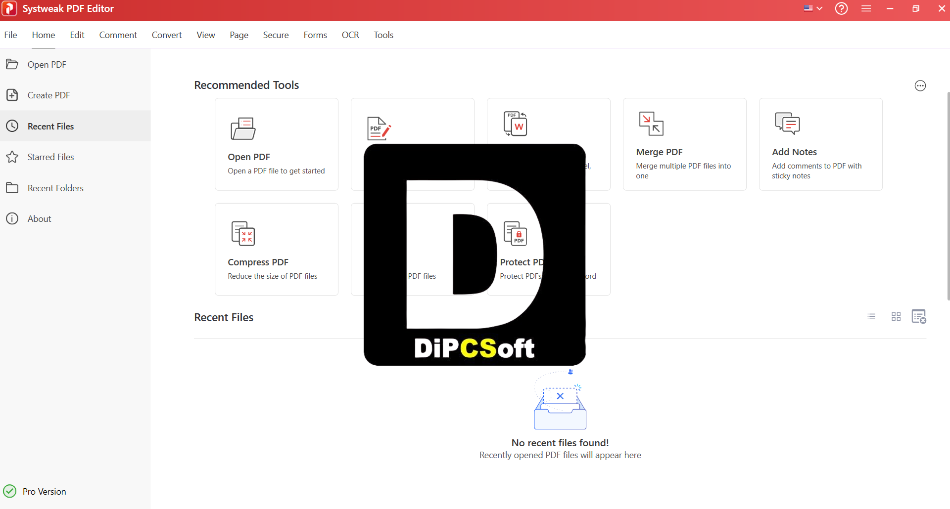Open the Comment tab
950x509 pixels.
click(x=118, y=35)
